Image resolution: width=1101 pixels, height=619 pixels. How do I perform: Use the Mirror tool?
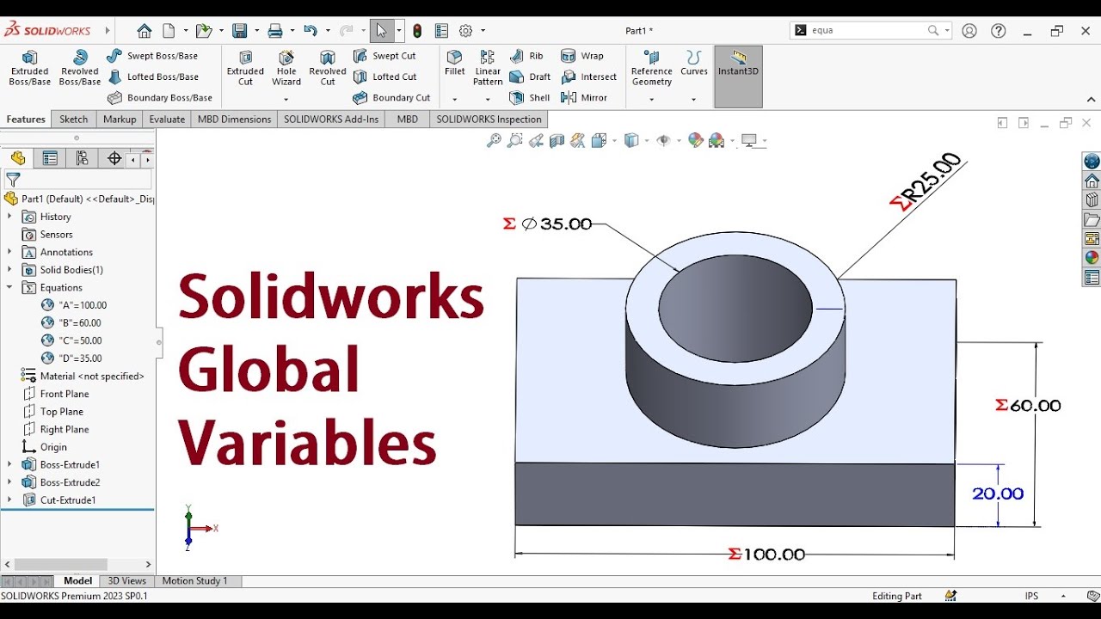(584, 98)
